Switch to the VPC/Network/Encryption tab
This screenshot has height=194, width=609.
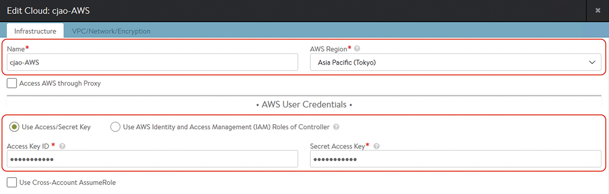tap(111, 31)
